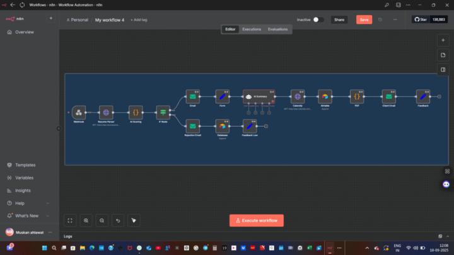
Task: Add node after Feedback Loop output
Action: pos(266,126)
